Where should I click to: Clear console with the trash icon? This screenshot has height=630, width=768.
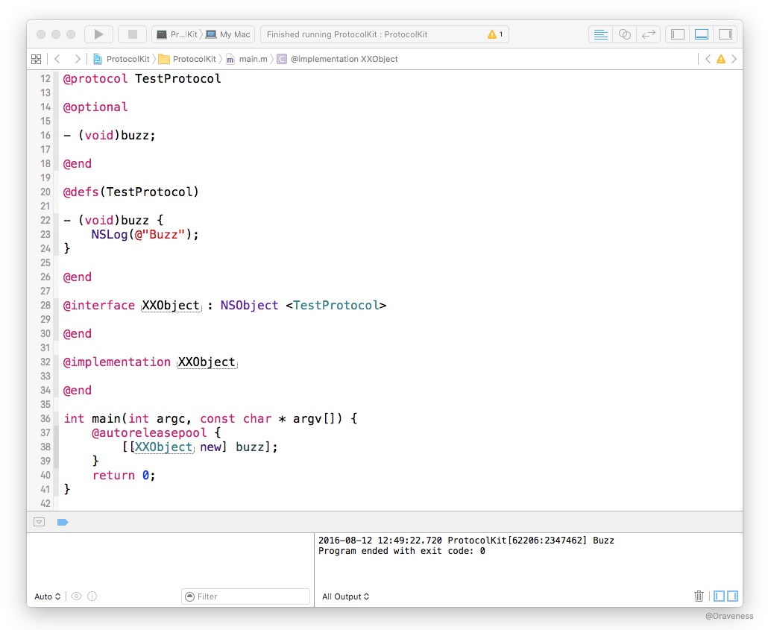(699, 596)
